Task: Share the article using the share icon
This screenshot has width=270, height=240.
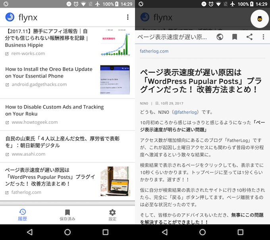Action: click(x=249, y=37)
